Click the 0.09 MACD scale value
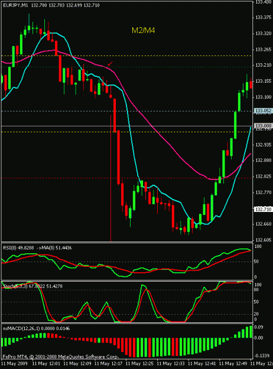This screenshot has width=273, height=369. (x=259, y=327)
